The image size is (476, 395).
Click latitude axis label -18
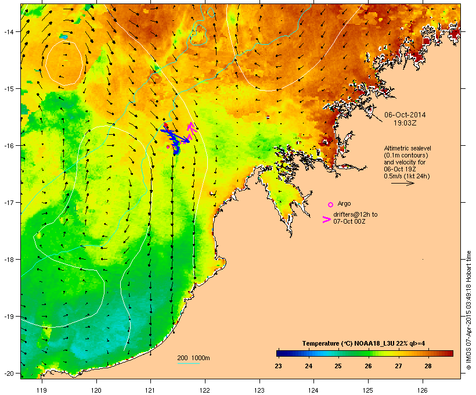pyautogui.click(x=8, y=260)
